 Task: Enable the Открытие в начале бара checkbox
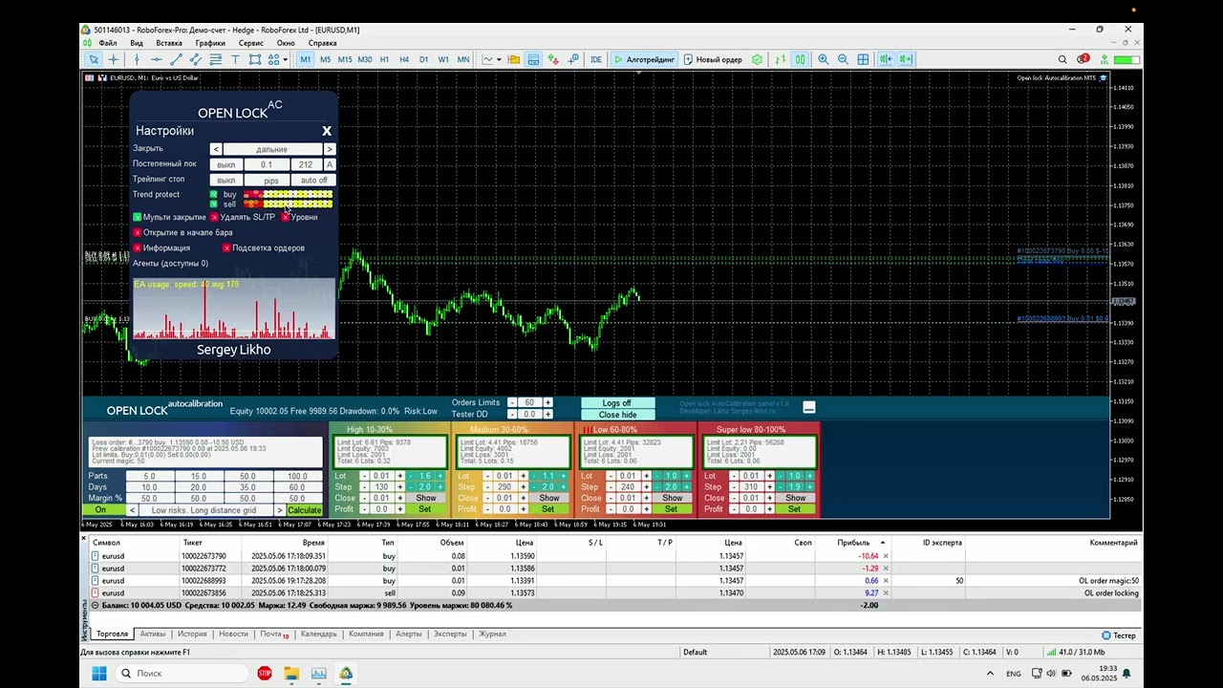click(138, 232)
